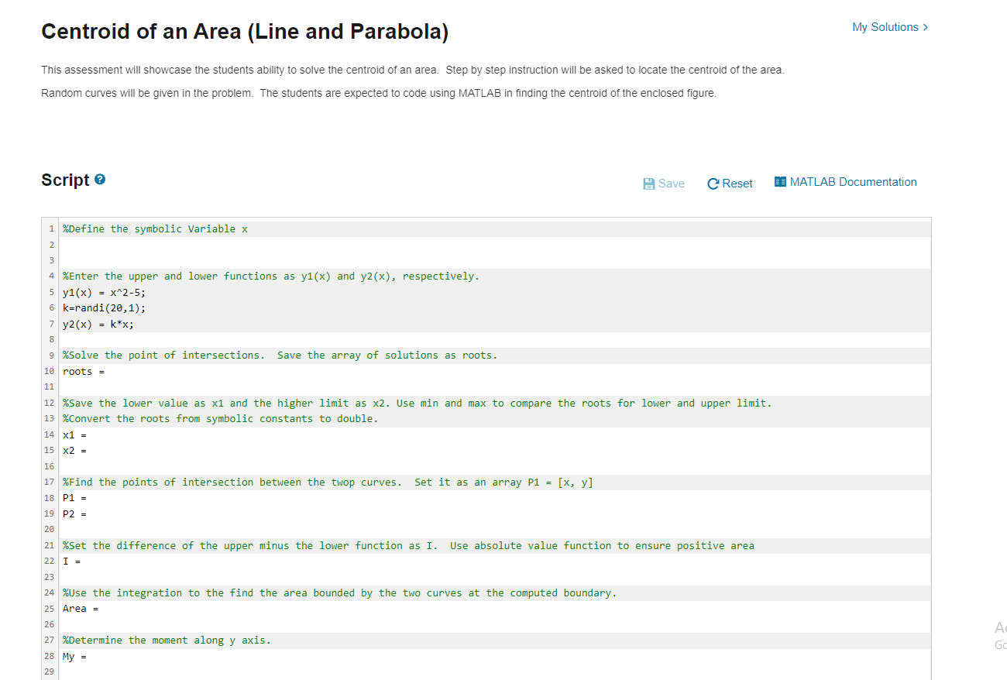The image size is (1007, 680).
Task: Open the MATLAB Documentation book icon
Action: click(780, 182)
